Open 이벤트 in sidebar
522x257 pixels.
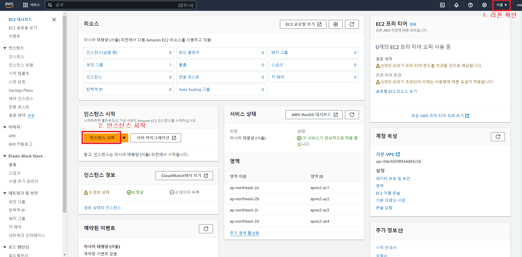(15, 36)
